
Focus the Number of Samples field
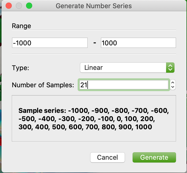[x=124, y=85]
